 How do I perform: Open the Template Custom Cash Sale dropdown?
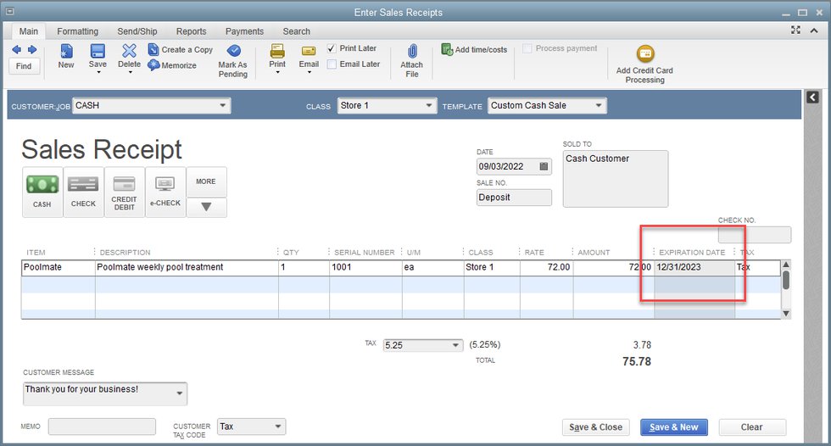tap(599, 106)
